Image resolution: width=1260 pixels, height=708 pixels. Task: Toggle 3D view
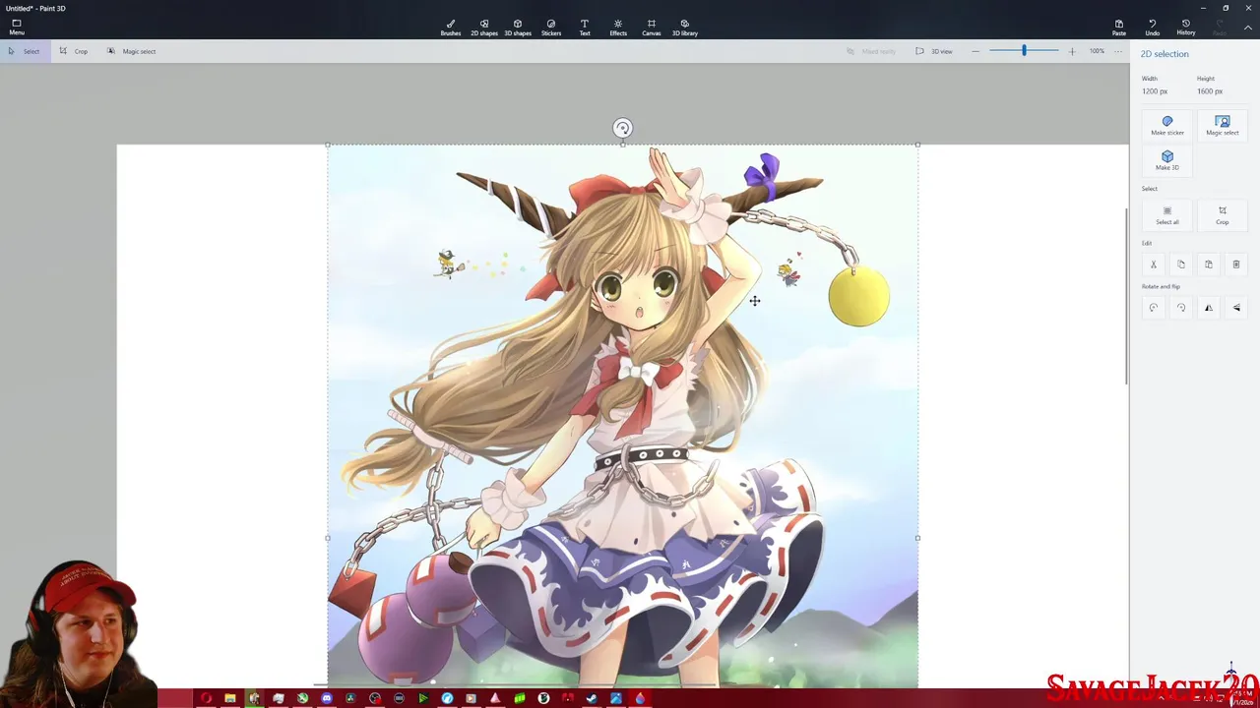(x=934, y=51)
